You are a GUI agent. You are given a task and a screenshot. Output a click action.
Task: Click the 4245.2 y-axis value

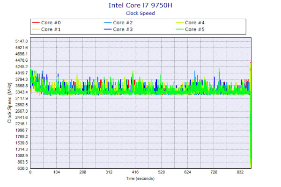pos(22,67)
